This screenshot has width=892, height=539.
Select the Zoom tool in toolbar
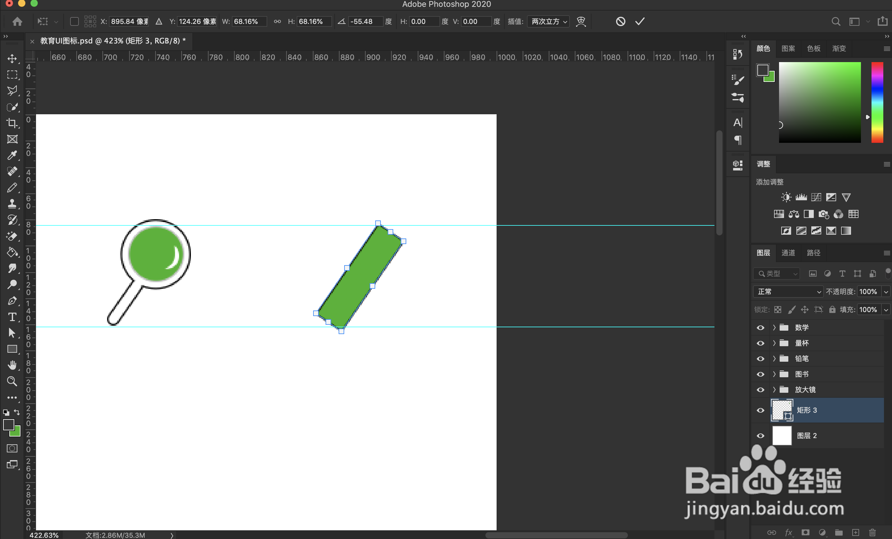pos(12,381)
